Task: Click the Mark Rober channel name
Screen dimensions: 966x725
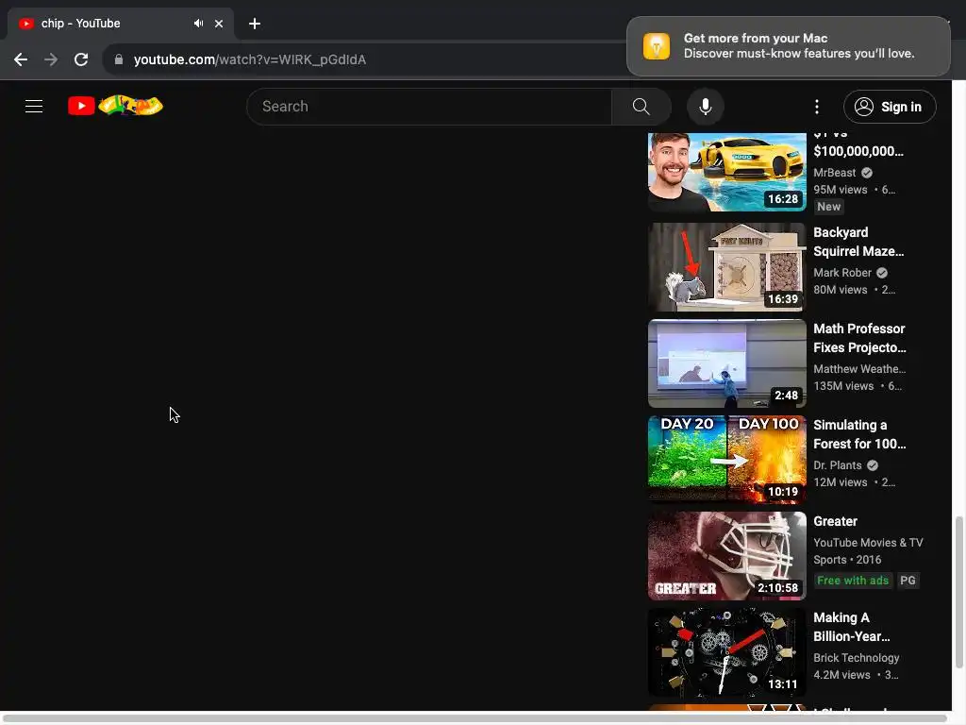Action: pos(842,273)
